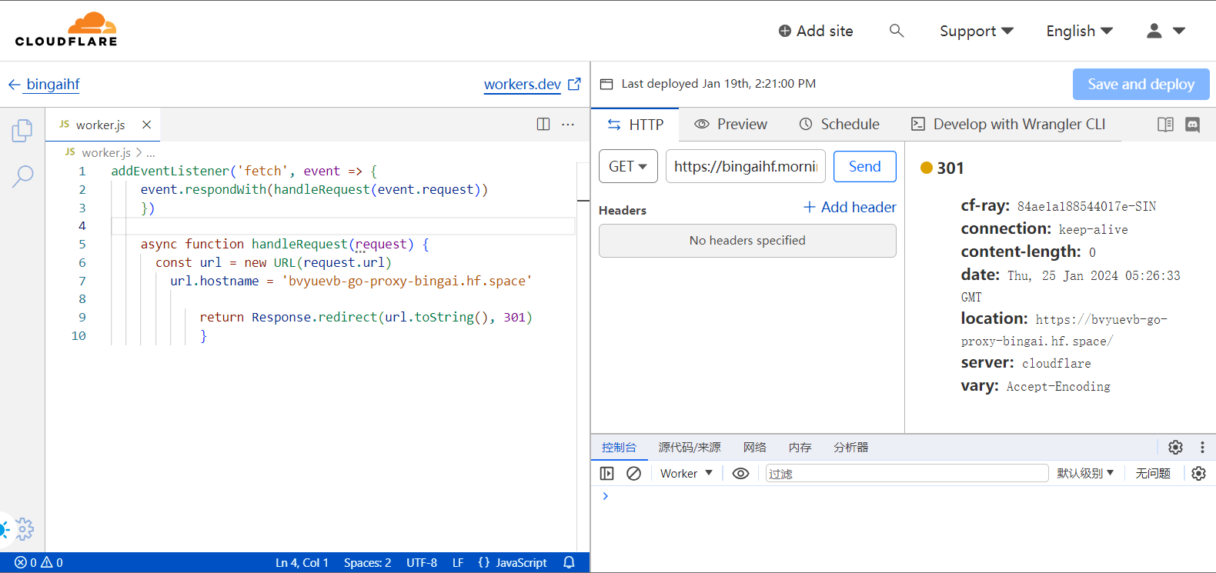Show errors and warnings in status bar
Viewport: 1216px width, 573px height.
click(x=38, y=562)
